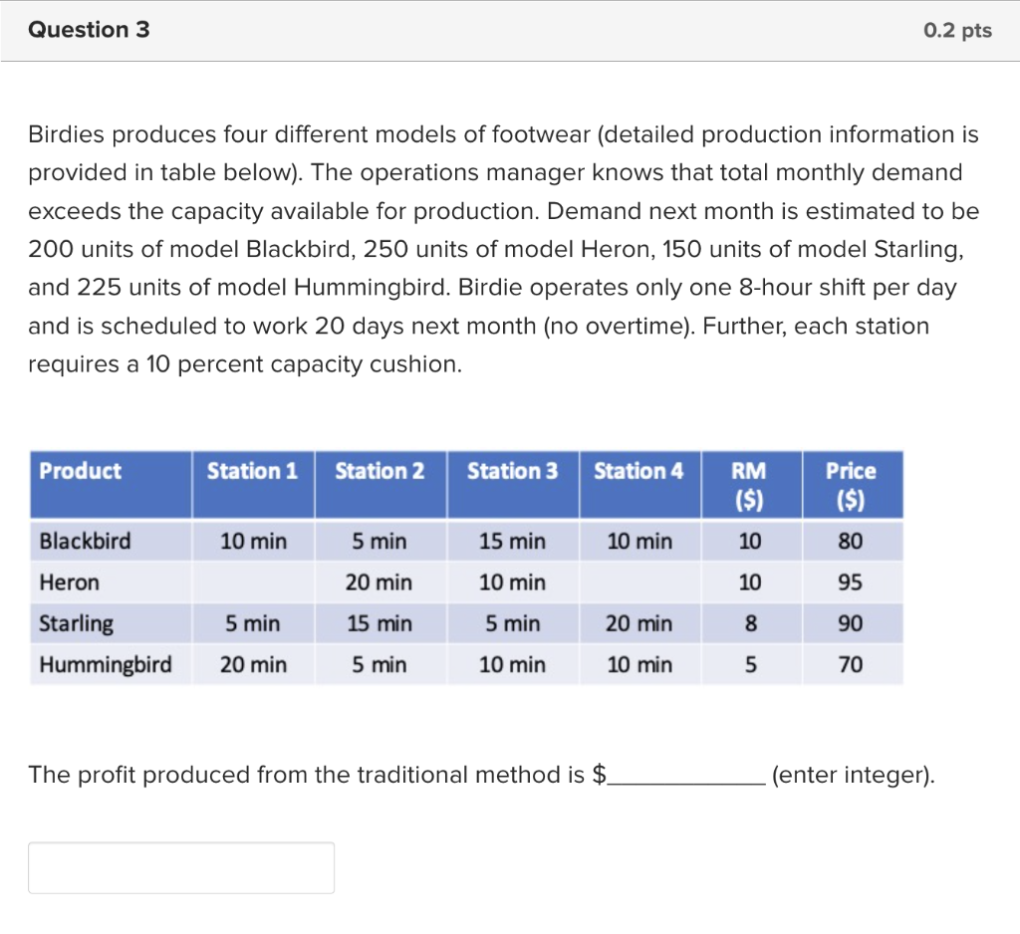
Task: Click the Starling row label
Action: click(76, 623)
